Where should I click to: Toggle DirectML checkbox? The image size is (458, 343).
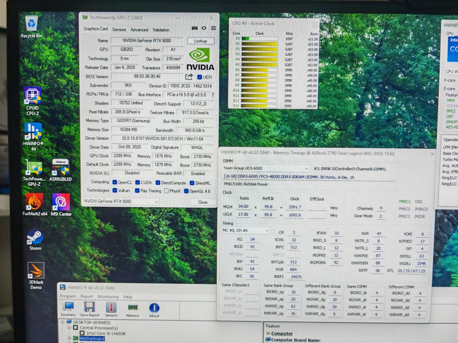192,183
